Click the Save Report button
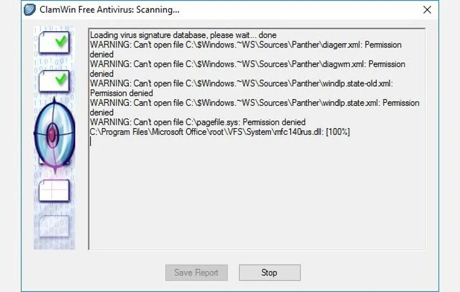This screenshot has height=292, width=460. click(x=196, y=272)
